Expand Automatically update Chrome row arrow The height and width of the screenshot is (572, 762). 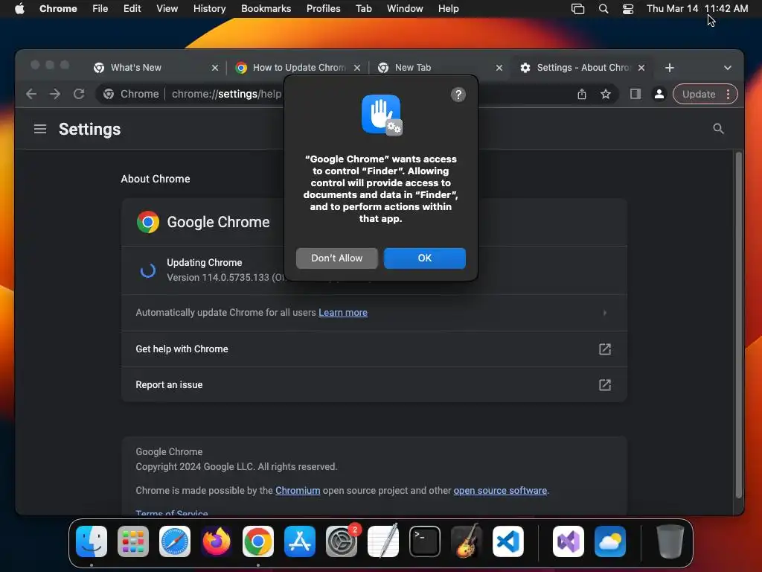pos(604,313)
